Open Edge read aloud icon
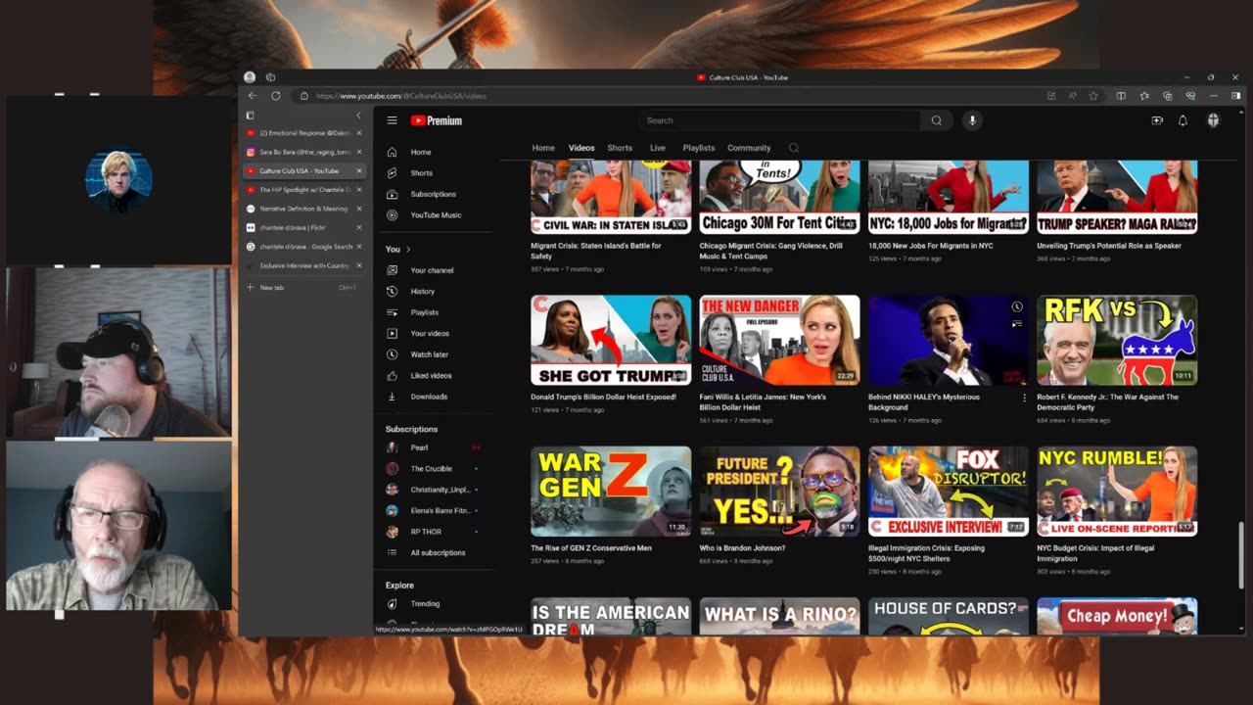This screenshot has height=705, width=1253. (1073, 96)
